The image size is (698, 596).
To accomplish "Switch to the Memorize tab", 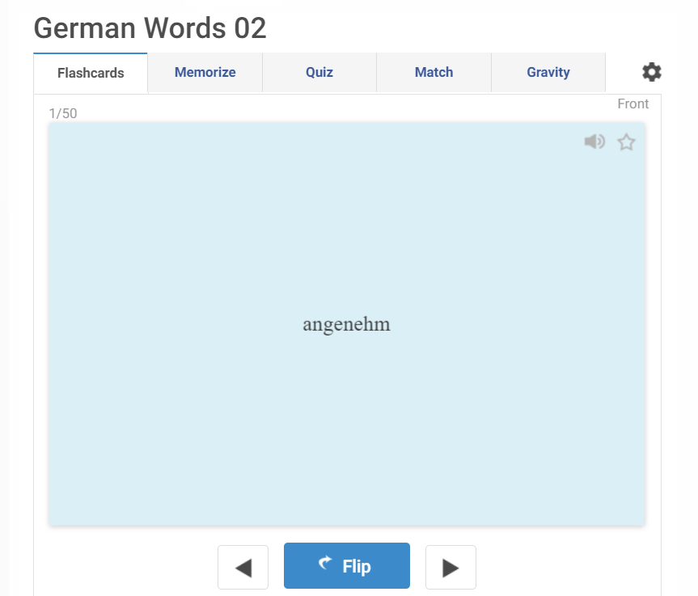I will [x=205, y=72].
